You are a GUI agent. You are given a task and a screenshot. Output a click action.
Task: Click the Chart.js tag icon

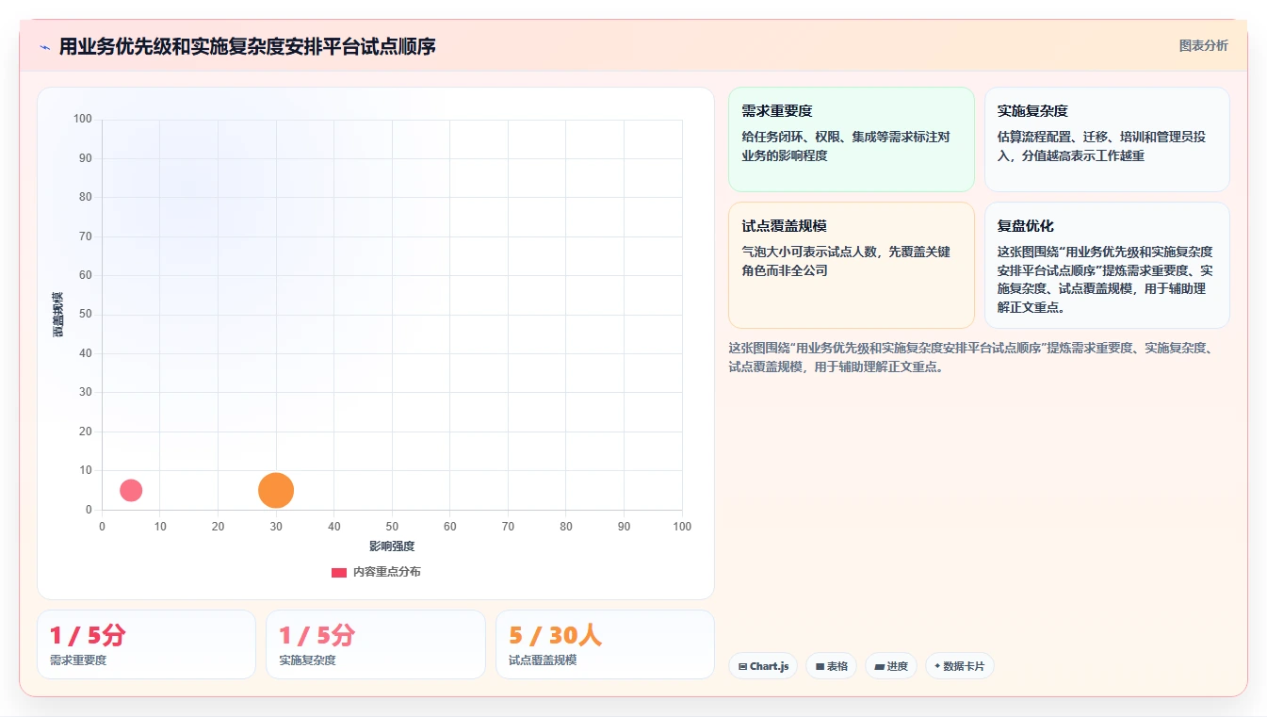[x=743, y=666]
